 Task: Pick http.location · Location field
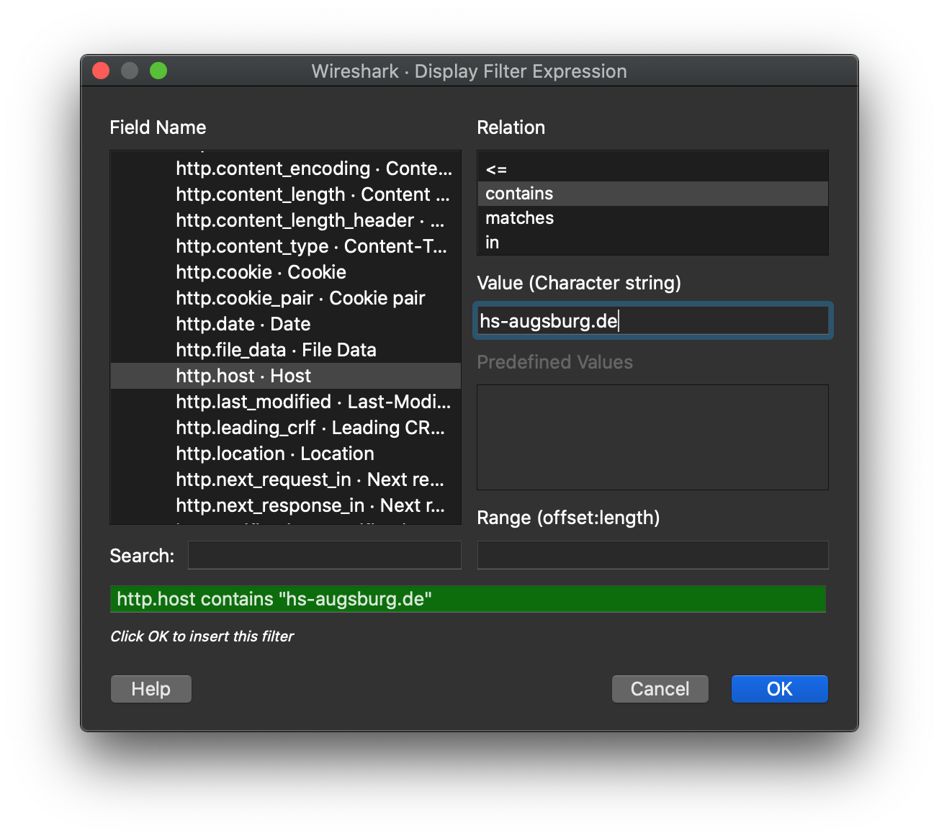click(274, 454)
